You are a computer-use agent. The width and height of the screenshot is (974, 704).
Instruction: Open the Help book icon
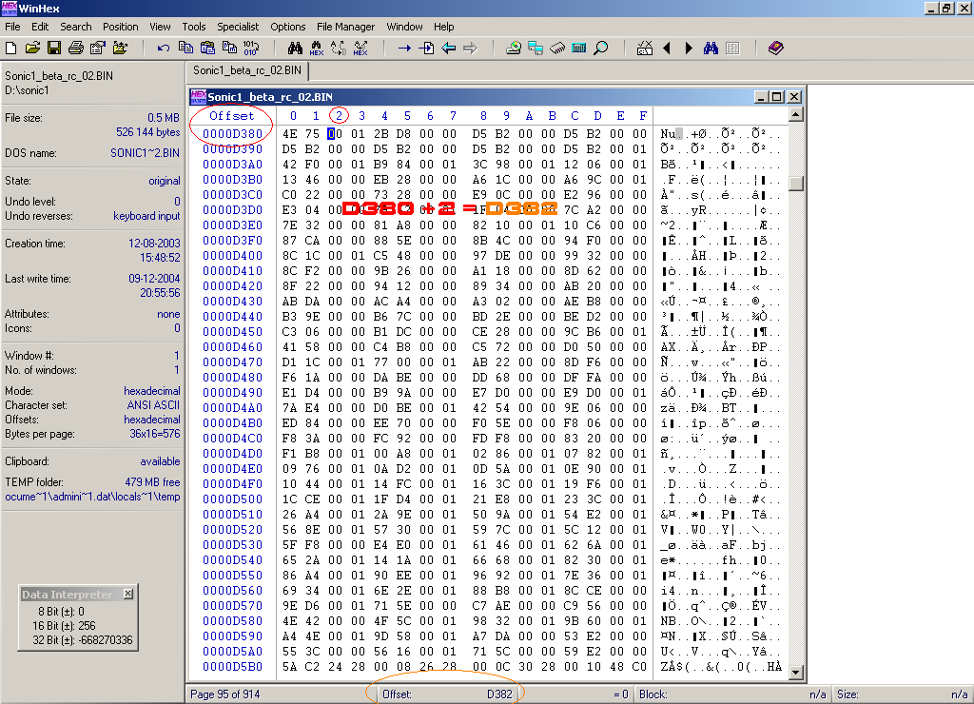tap(776, 48)
